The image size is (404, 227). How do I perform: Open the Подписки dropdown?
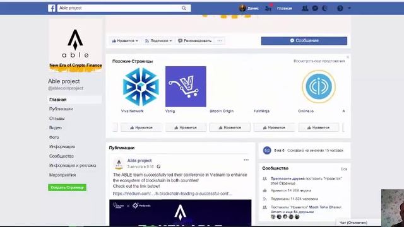tap(158, 40)
